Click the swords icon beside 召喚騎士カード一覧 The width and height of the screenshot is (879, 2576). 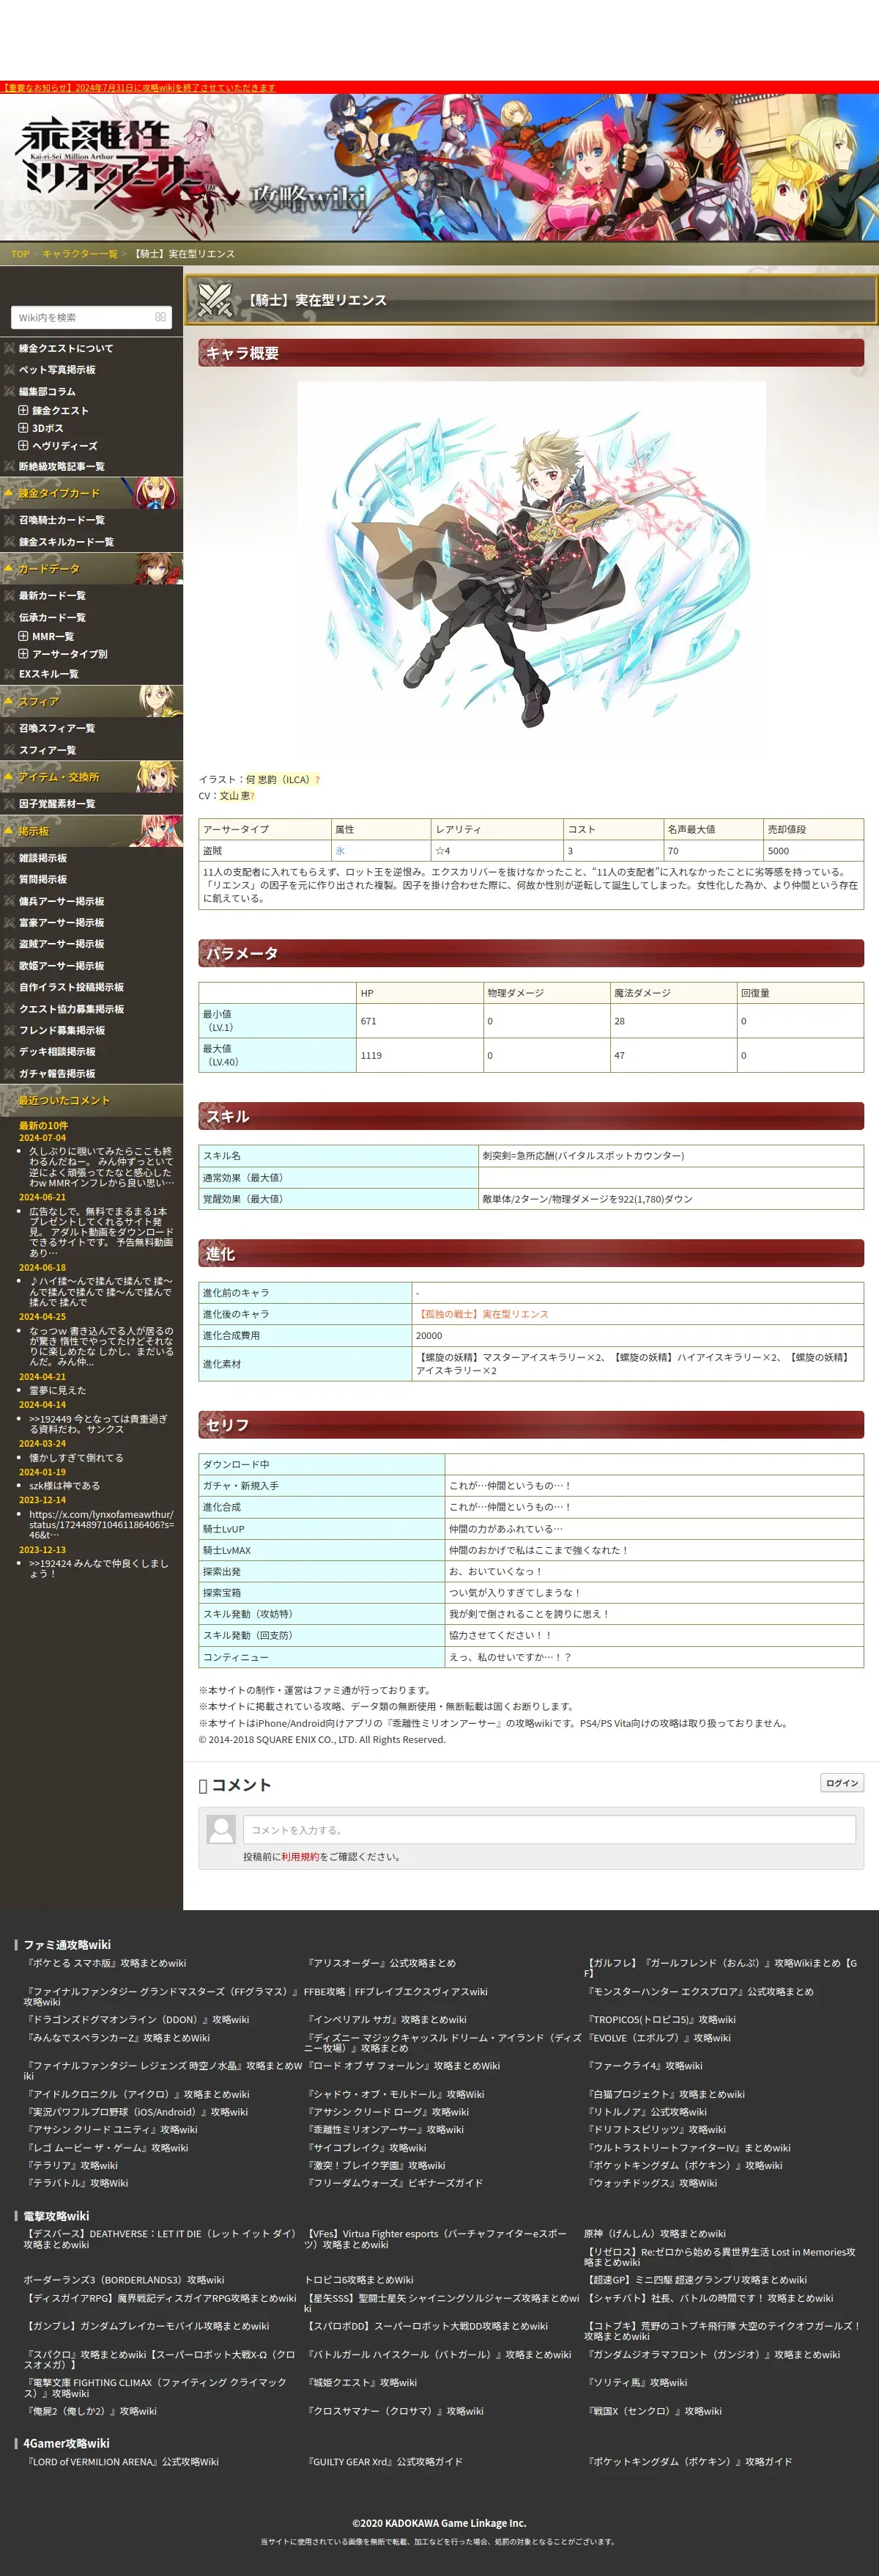(9, 520)
